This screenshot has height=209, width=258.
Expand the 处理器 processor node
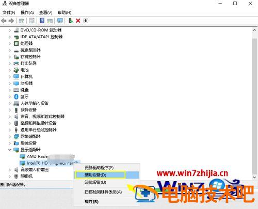tap(10, 43)
